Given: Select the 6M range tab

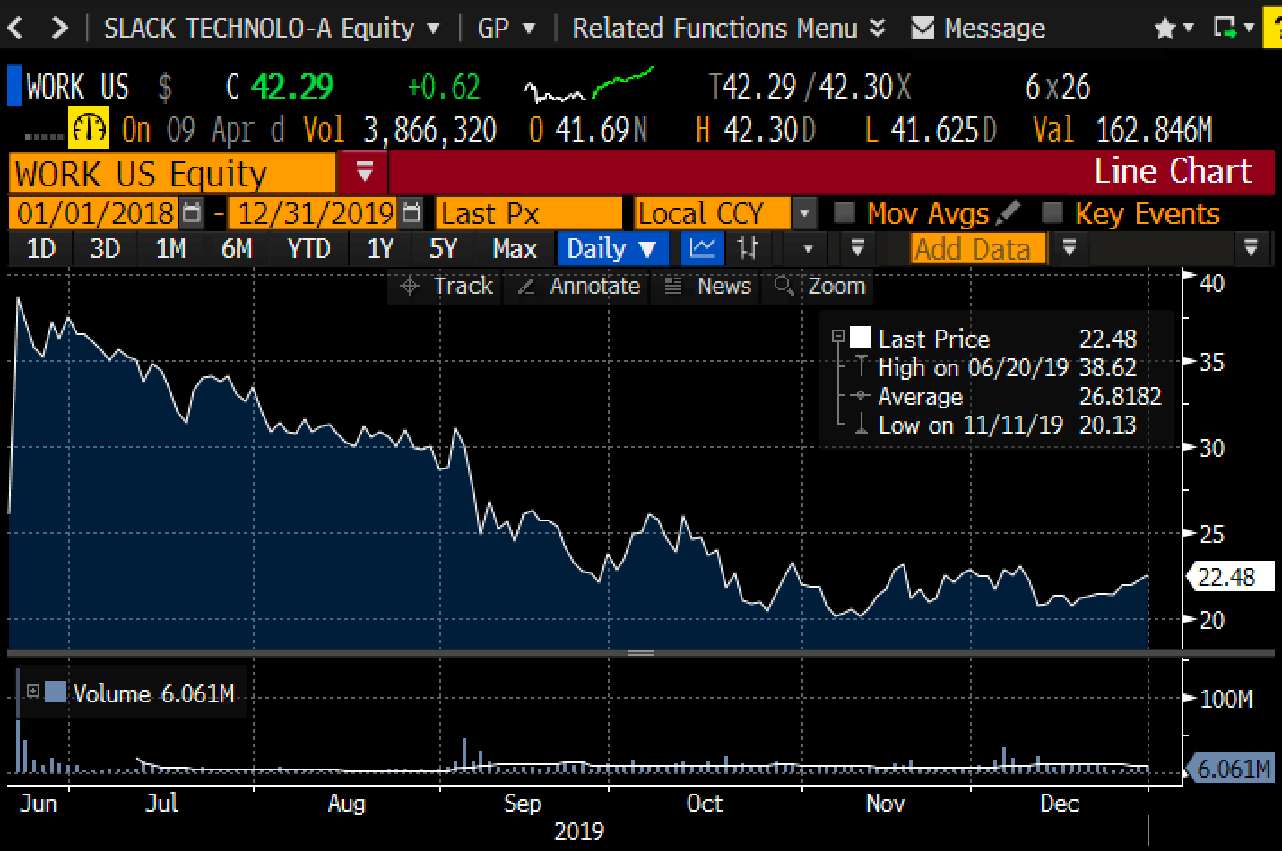Looking at the screenshot, I should pyautogui.click(x=237, y=248).
